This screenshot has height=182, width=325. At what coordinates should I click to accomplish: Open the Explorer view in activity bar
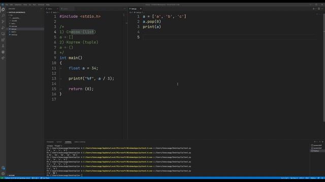[x=3, y=10]
